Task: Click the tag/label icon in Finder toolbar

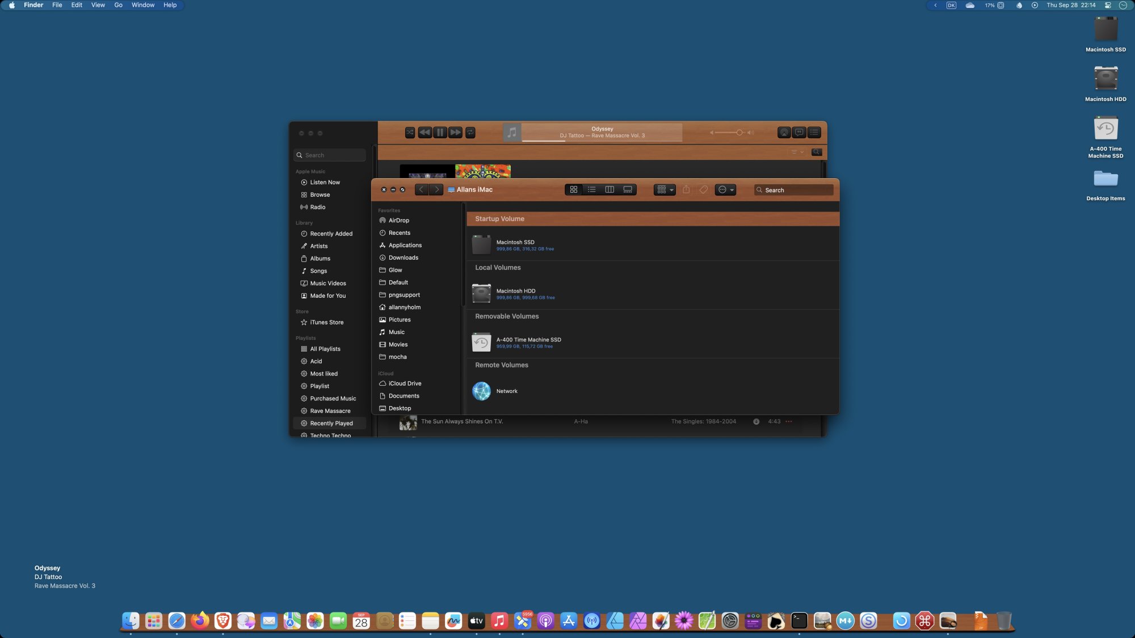Action: pyautogui.click(x=703, y=190)
